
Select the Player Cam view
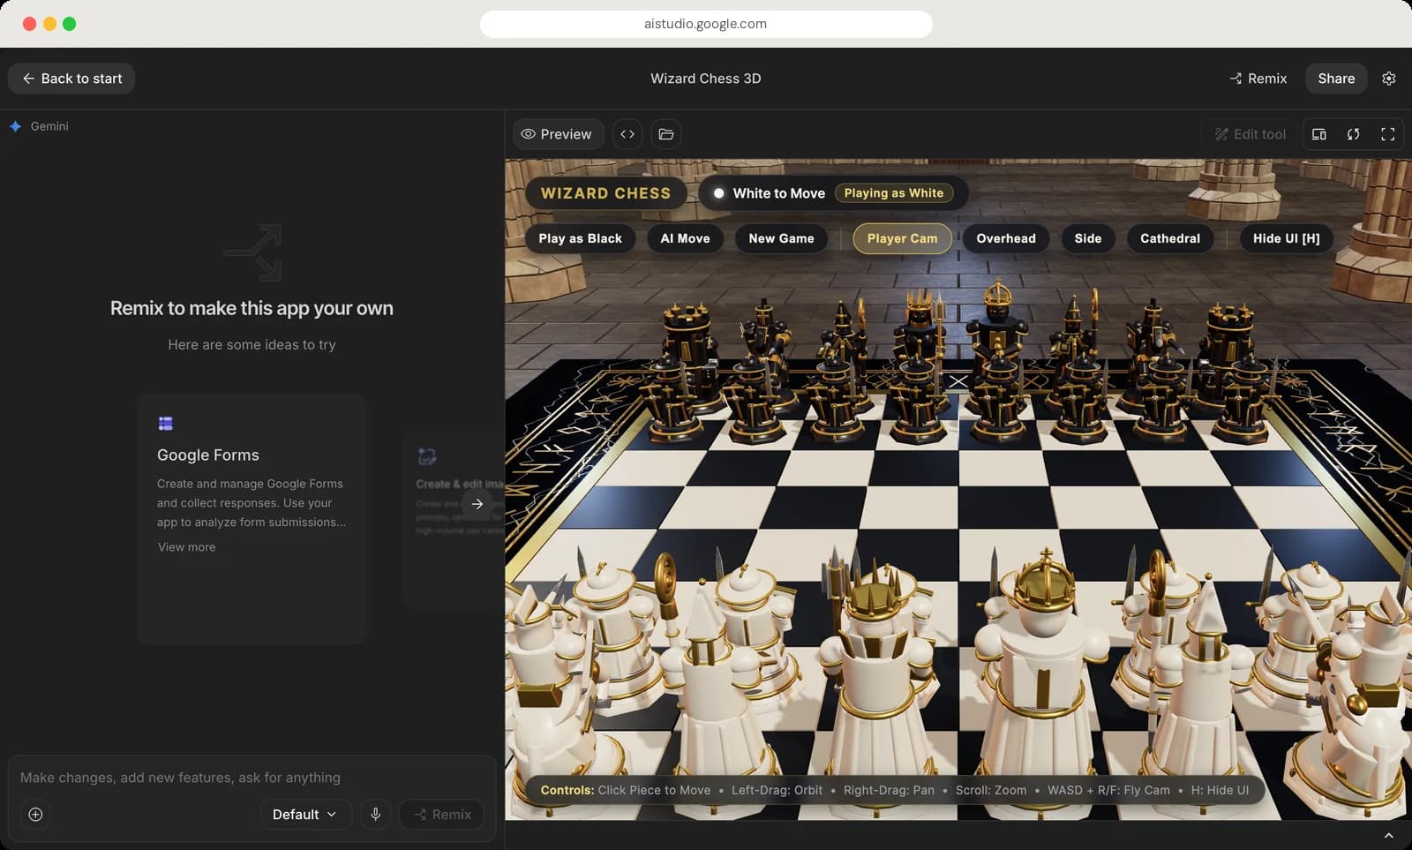[x=902, y=238]
